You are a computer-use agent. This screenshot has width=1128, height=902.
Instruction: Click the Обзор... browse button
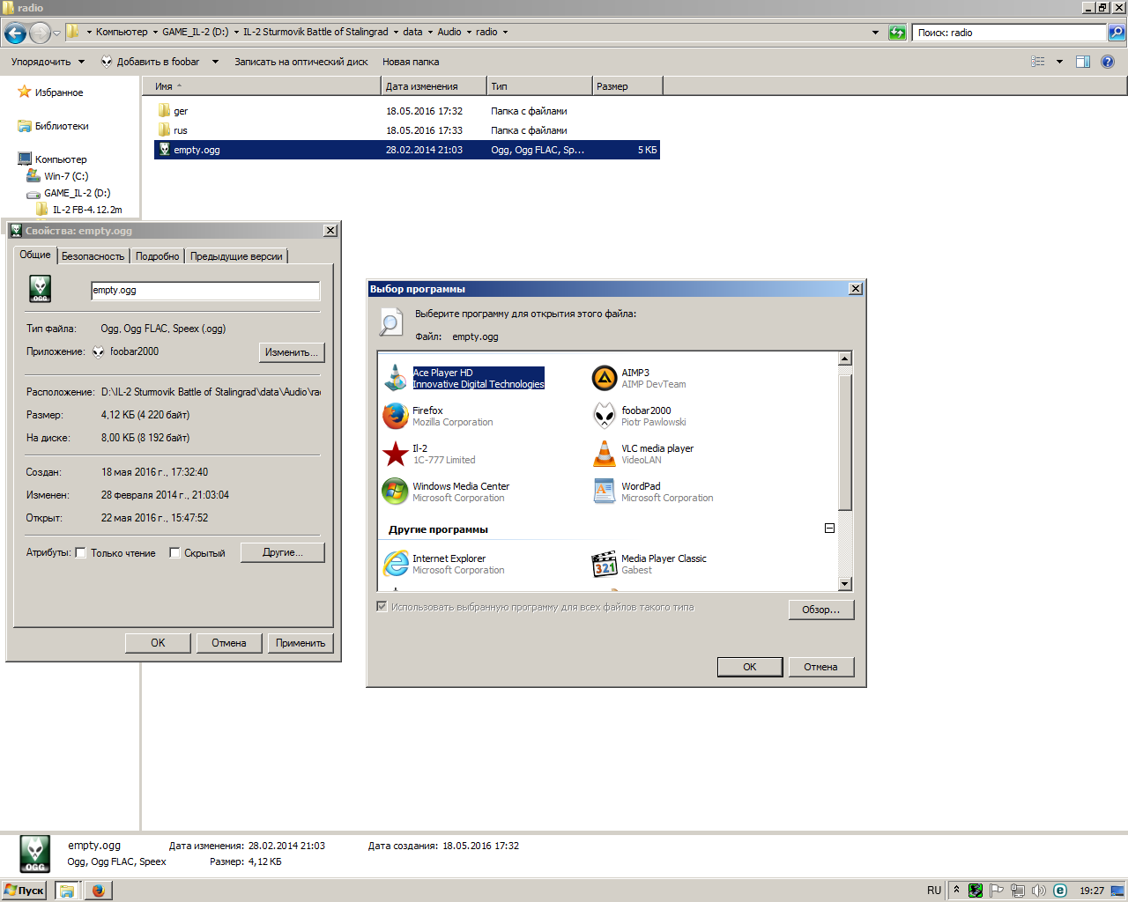(x=821, y=610)
